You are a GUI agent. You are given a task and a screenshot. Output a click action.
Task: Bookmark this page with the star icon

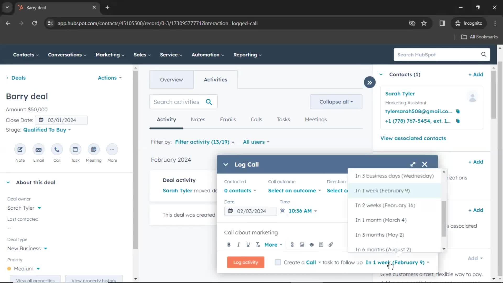[x=424, y=23]
